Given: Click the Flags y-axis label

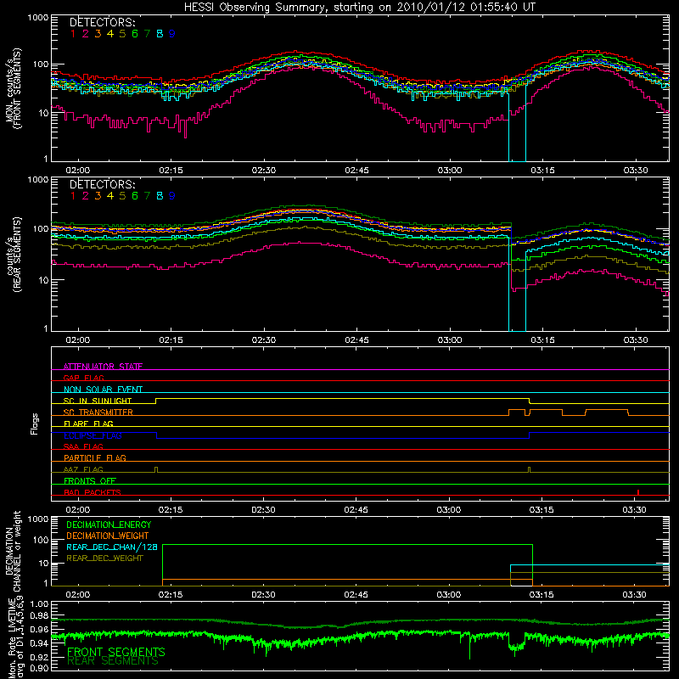Looking at the screenshot, I should pos(35,424).
